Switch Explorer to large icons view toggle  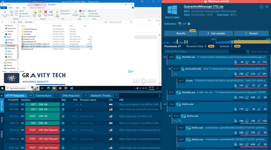[132, 71]
